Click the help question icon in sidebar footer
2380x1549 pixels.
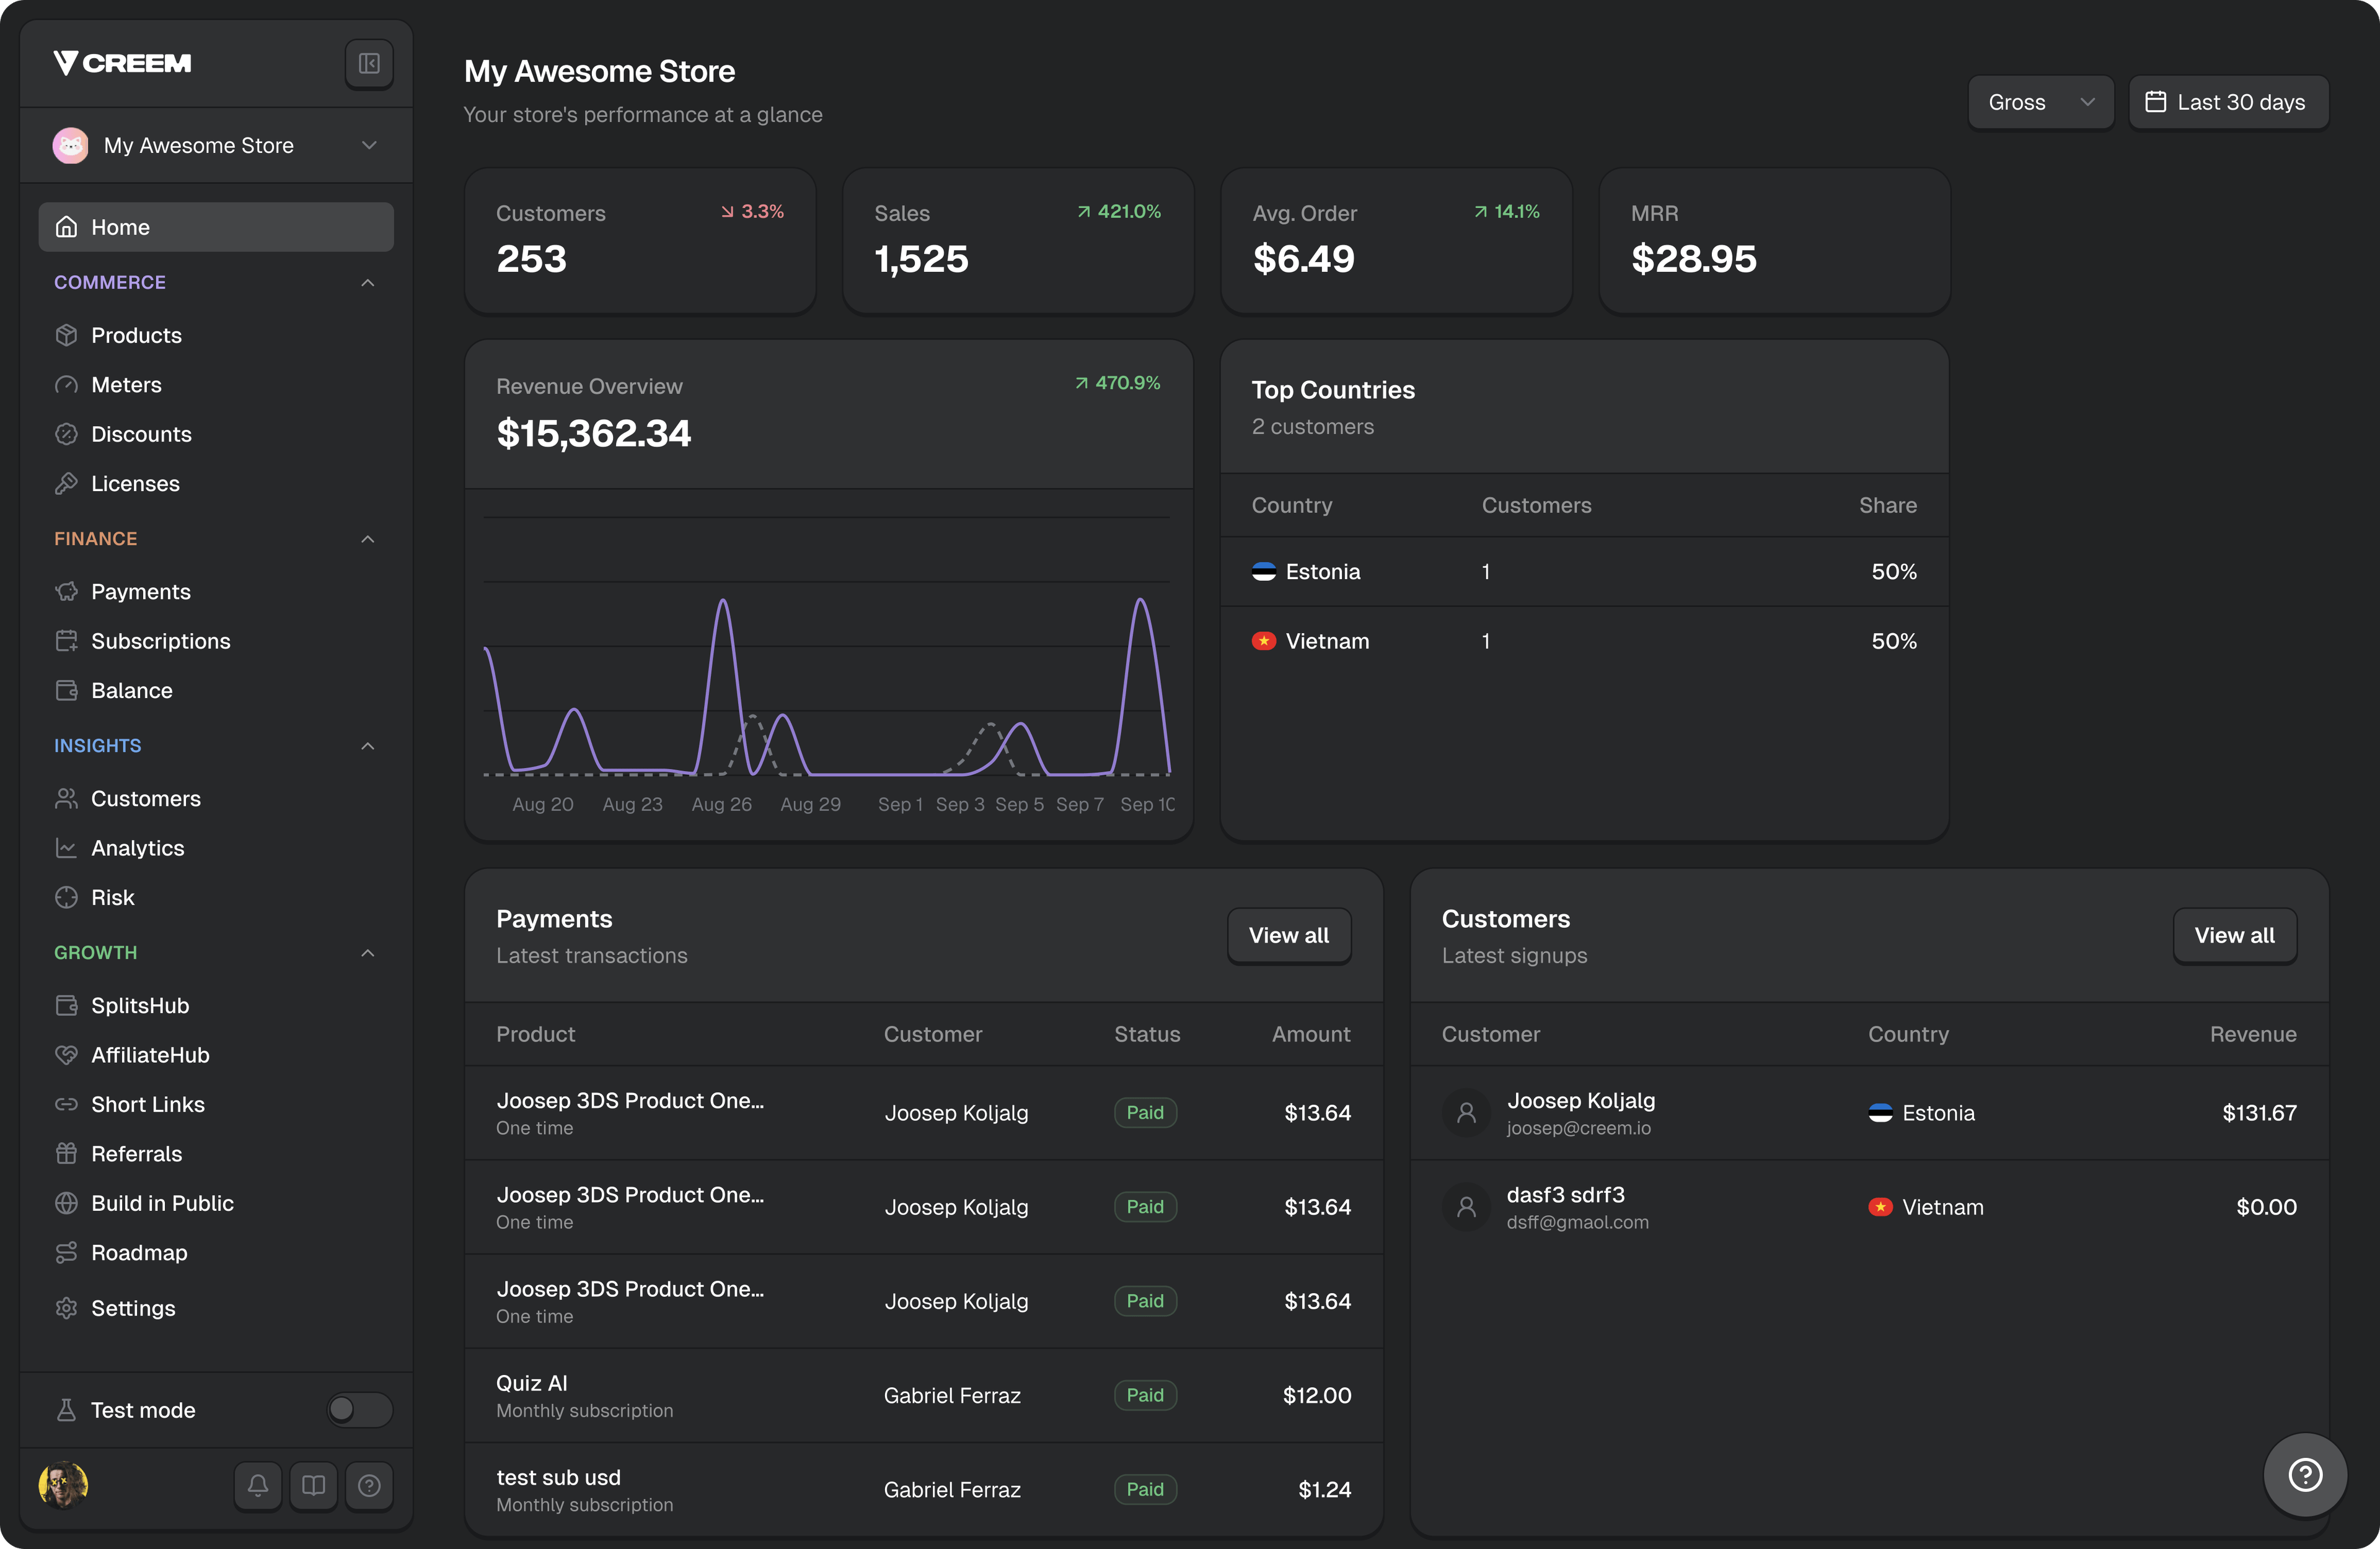pyautogui.click(x=369, y=1485)
